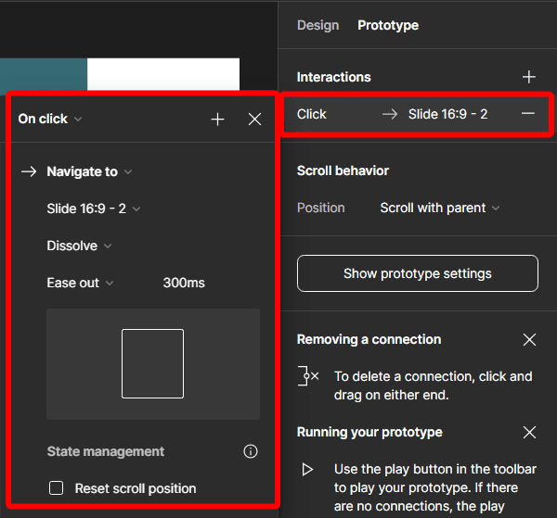Click the Navigate to arrow icon
557x518 pixels.
(x=29, y=171)
